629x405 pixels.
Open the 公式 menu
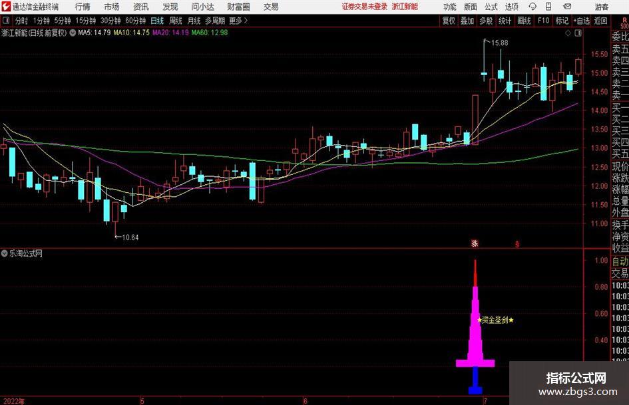tap(491, 7)
